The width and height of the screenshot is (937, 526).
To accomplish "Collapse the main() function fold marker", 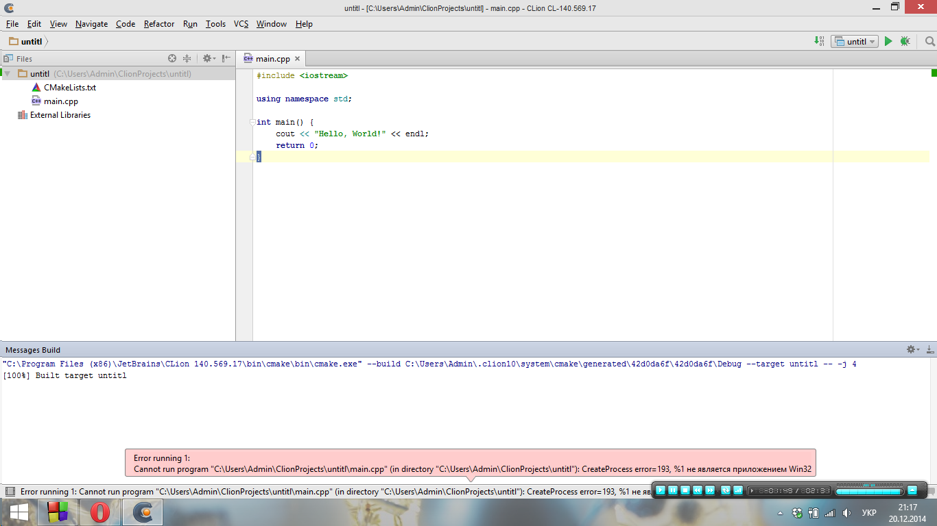I will point(252,123).
